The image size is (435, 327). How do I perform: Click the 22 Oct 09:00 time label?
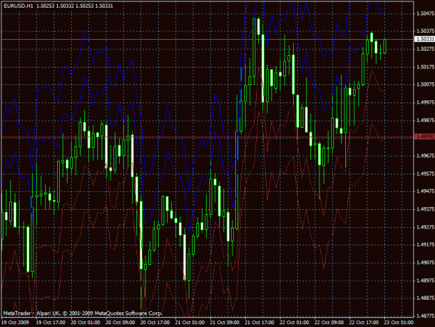click(x=329, y=323)
